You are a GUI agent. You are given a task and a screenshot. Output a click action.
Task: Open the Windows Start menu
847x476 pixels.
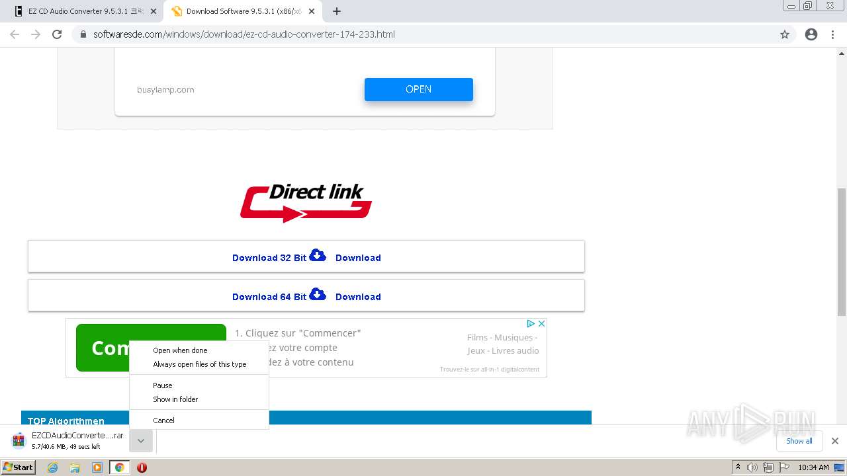tap(19, 467)
